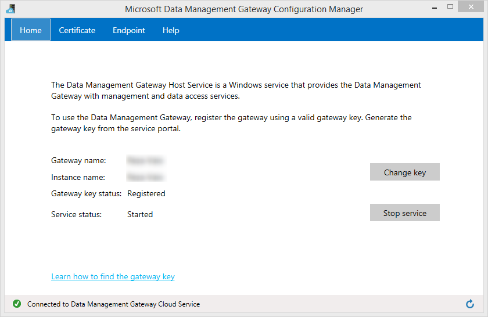Click the blurred Instance name value
Screen dimensions: 488x317
146,177
